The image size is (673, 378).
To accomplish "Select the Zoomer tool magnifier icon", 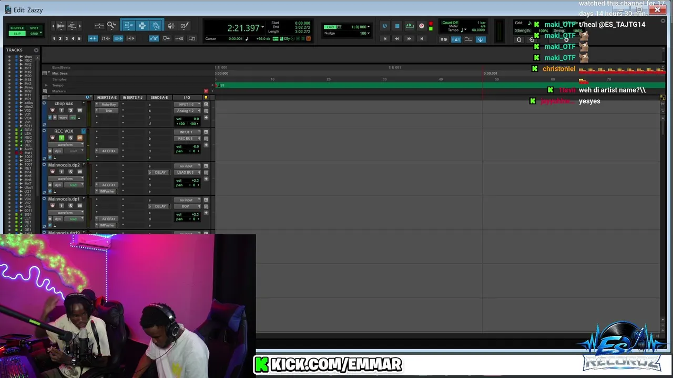I will click(111, 25).
